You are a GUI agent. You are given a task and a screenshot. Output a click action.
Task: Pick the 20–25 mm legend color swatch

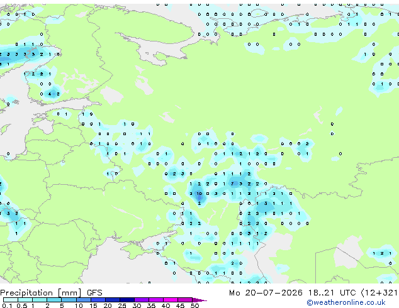pos(113,300)
